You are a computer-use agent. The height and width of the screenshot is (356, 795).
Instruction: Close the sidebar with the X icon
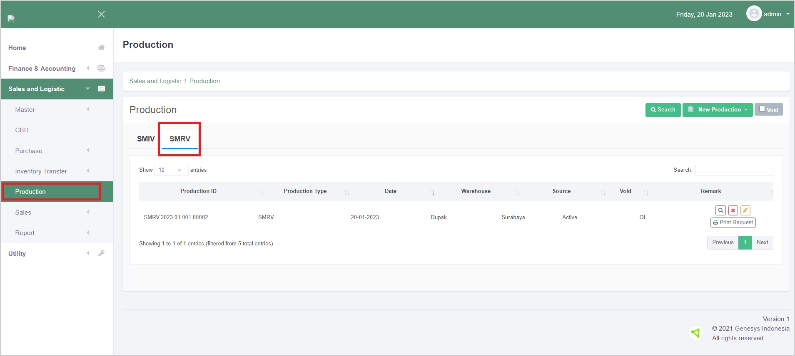pos(101,14)
